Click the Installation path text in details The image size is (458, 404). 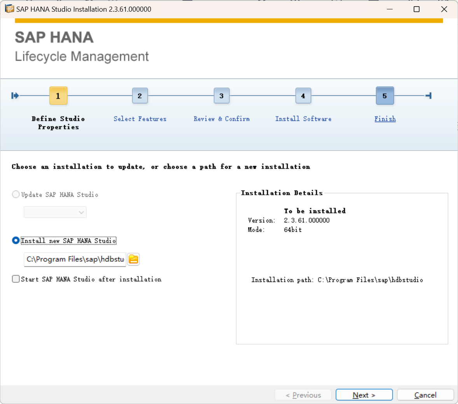[x=337, y=280]
